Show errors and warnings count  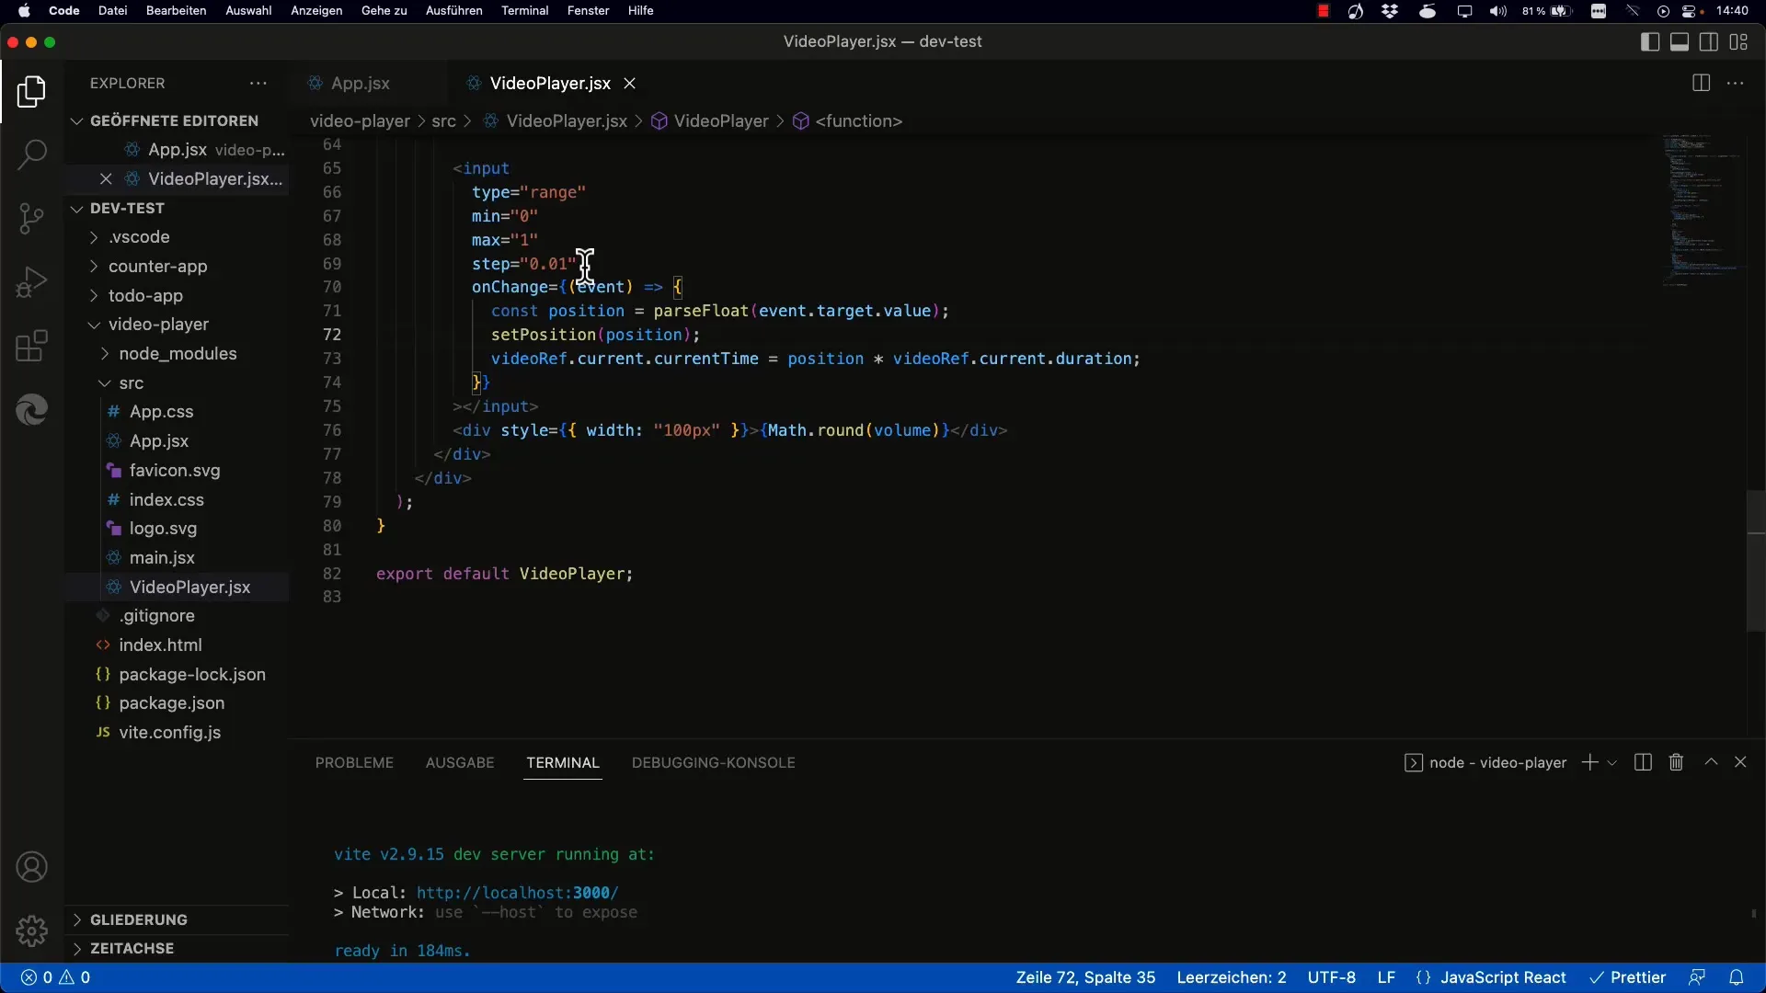coord(55,977)
